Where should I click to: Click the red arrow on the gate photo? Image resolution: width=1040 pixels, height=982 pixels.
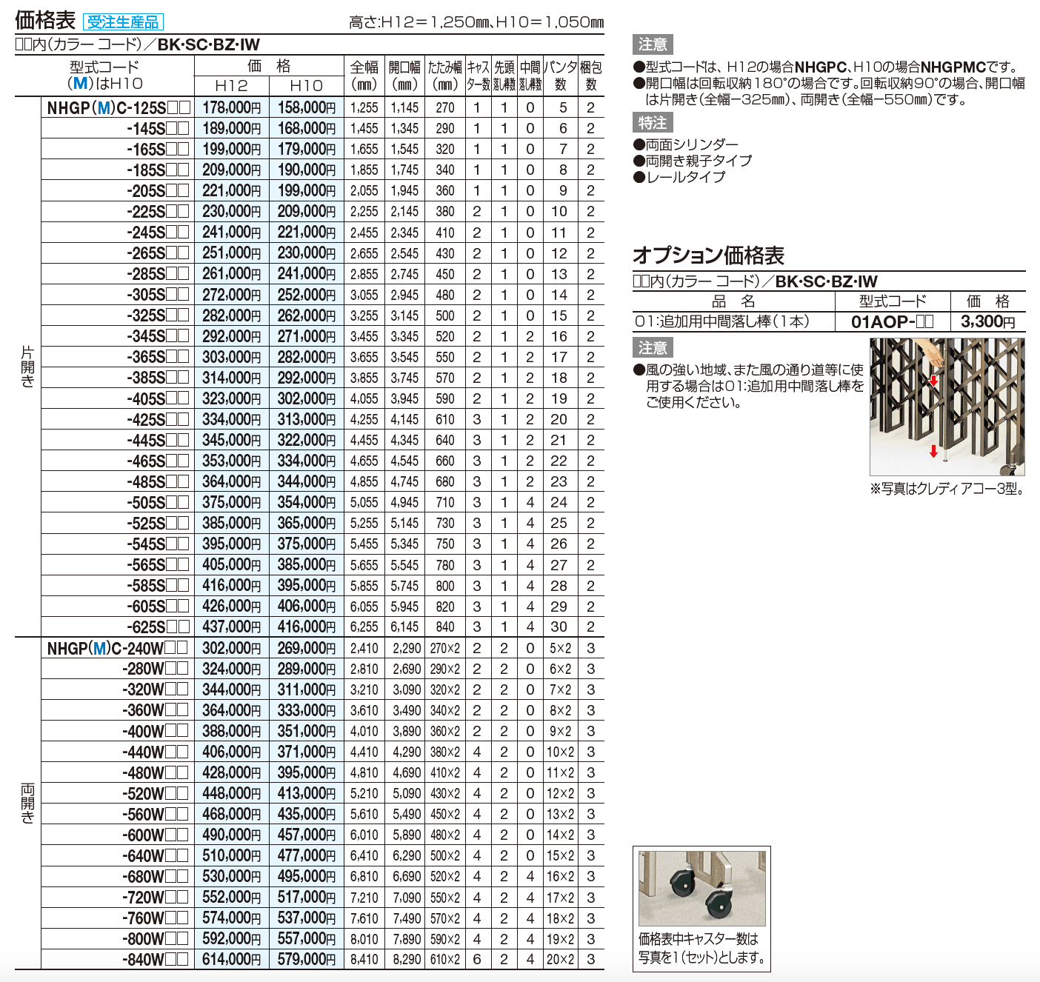pyautogui.click(x=935, y=379)
